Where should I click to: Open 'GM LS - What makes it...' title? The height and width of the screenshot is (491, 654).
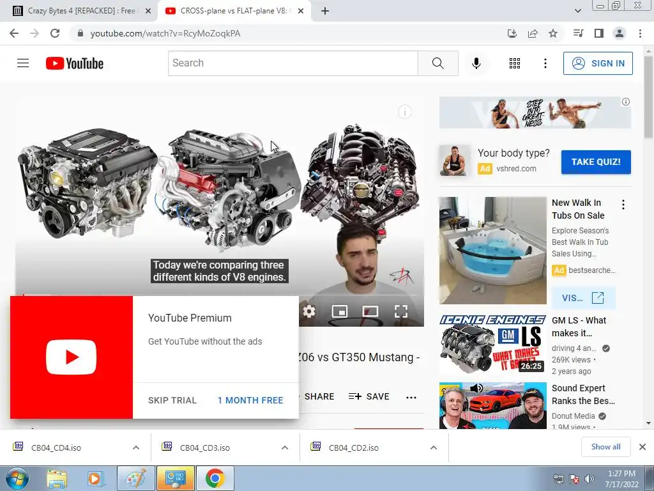coord(579,327)
